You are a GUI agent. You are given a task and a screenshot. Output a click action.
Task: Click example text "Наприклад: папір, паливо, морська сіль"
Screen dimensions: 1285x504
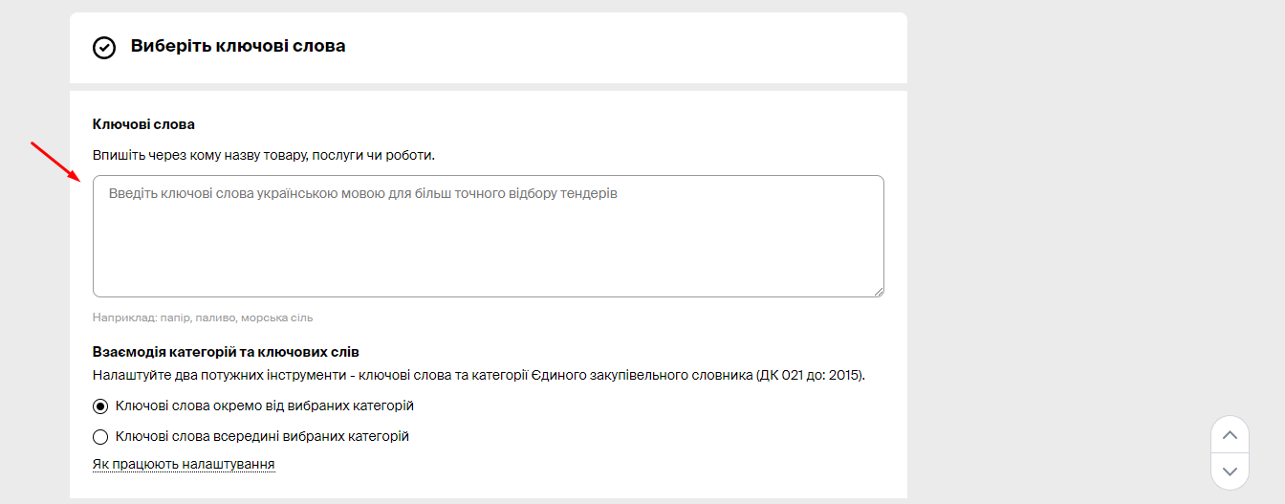click(x=203, y=318)
